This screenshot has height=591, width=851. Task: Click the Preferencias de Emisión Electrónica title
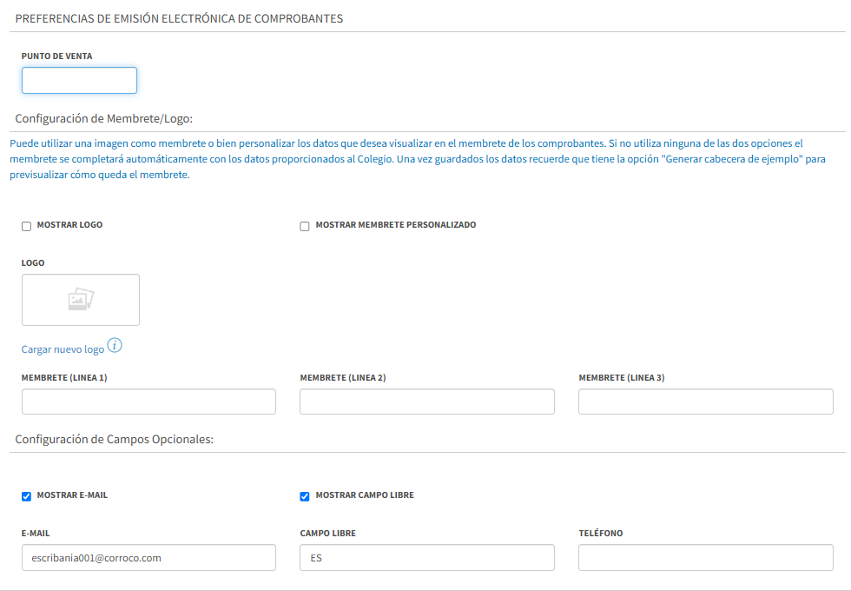179,18
